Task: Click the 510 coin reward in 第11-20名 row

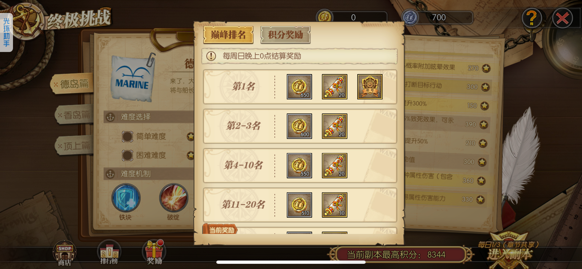Action: coord(299,205)
